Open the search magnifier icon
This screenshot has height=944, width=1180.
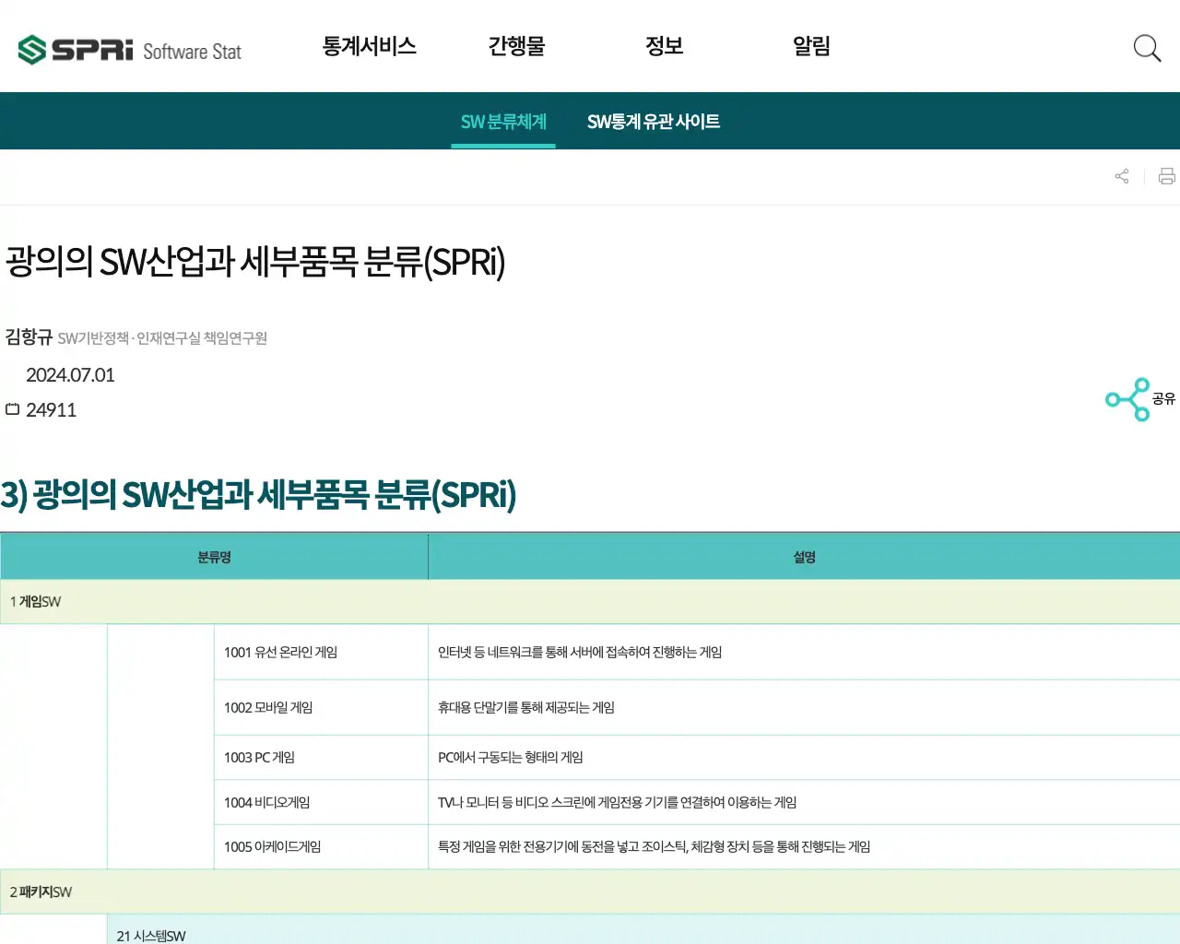click(x=1147, y=48)
